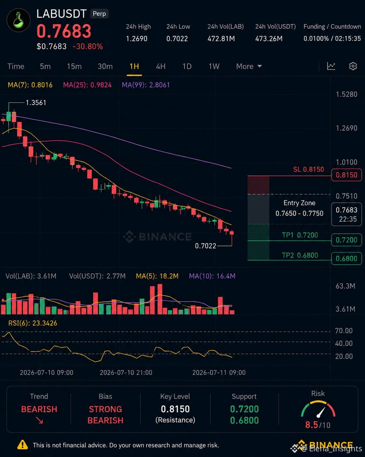Select the 1H timeframe tab

click(134, 66)
